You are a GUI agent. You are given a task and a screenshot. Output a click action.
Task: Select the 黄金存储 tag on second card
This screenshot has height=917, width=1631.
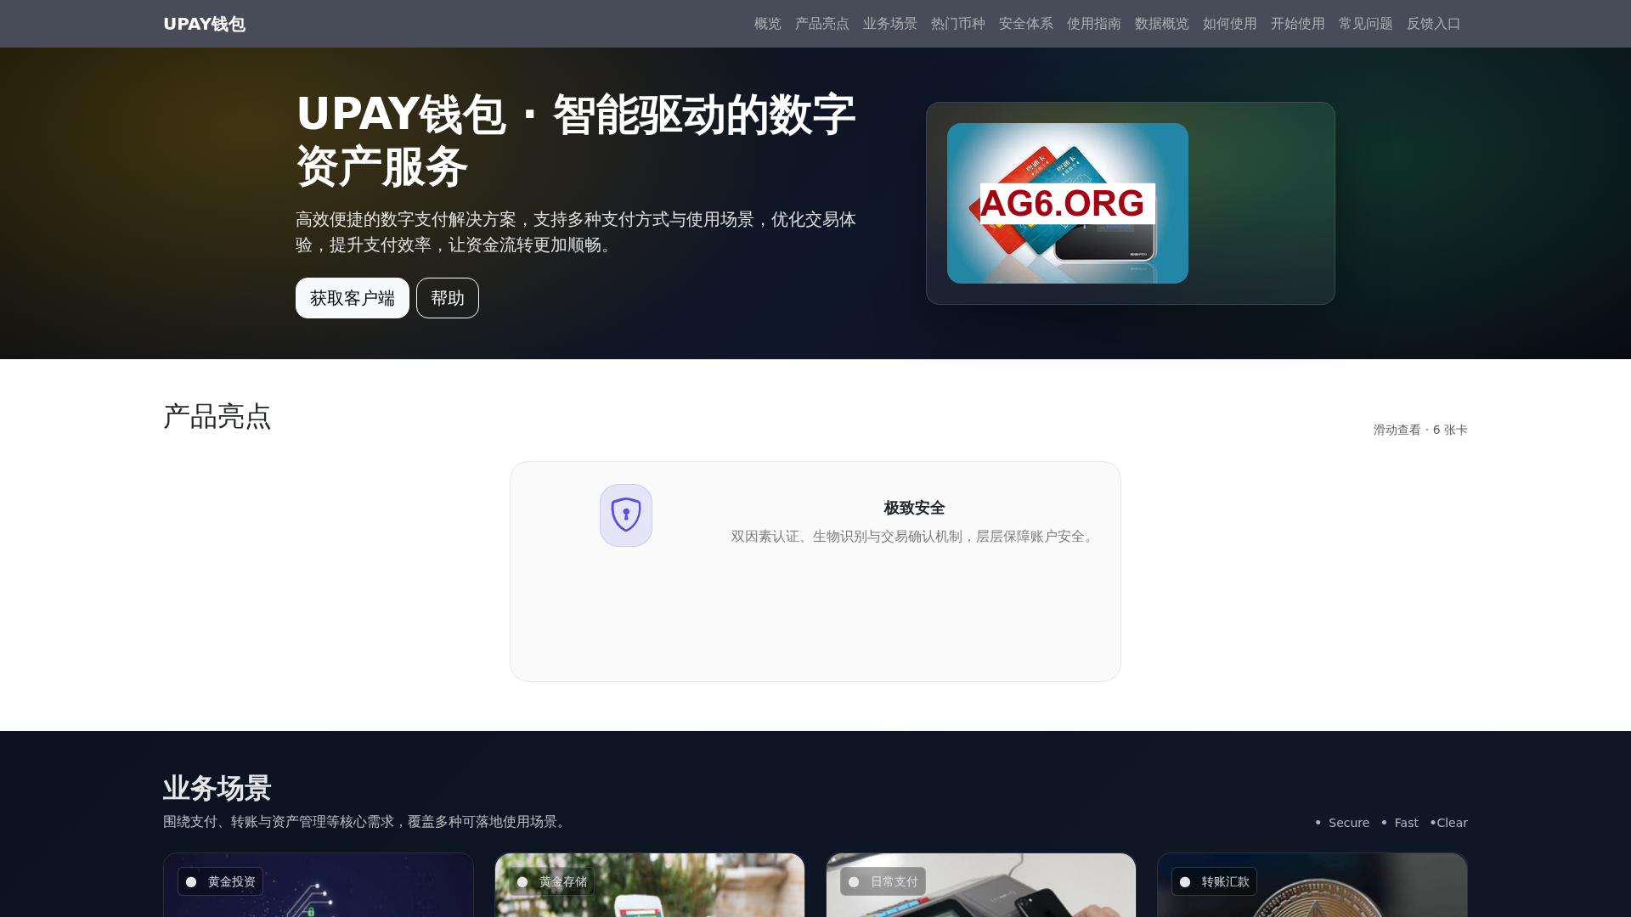(551, 881)
